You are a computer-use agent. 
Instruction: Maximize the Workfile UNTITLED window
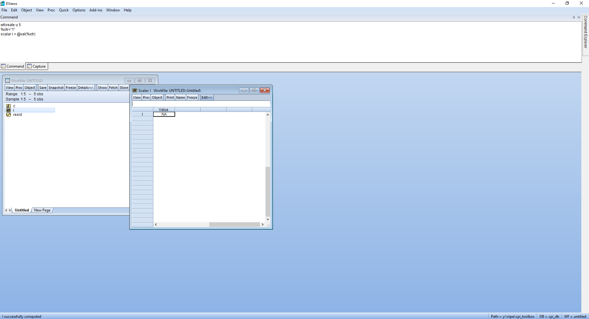[x=139, y=81]
